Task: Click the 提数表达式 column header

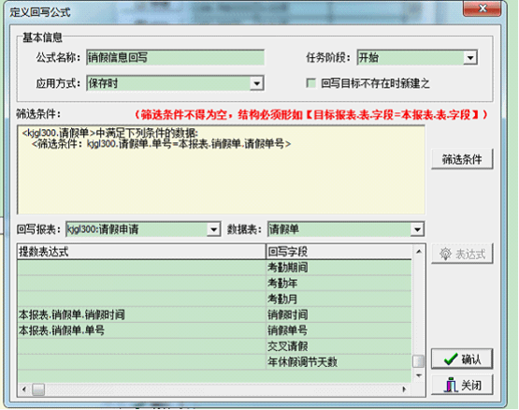Action: tap(141, 252)
